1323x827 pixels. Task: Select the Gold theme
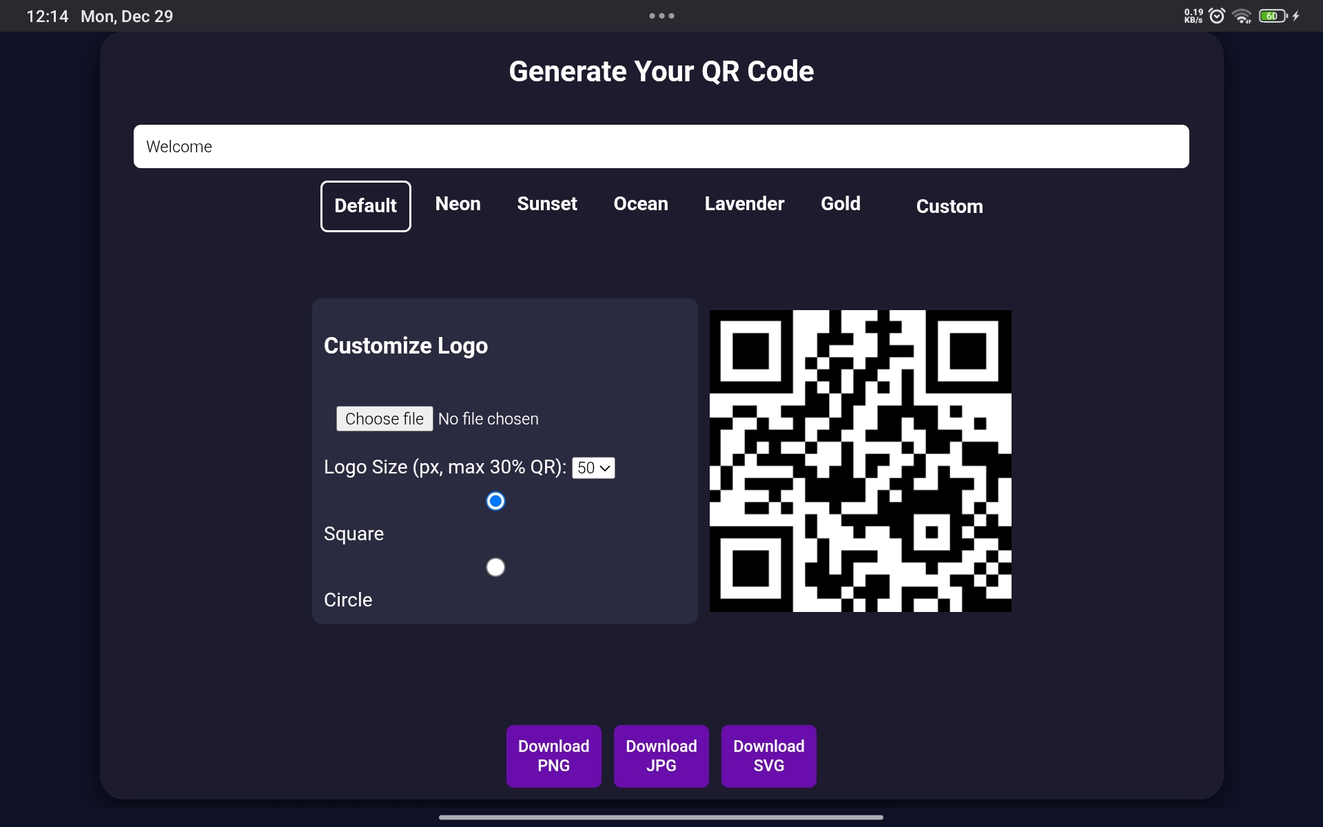click(x=841, y=204)
